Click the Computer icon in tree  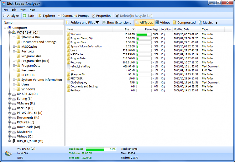click(10, 28)
